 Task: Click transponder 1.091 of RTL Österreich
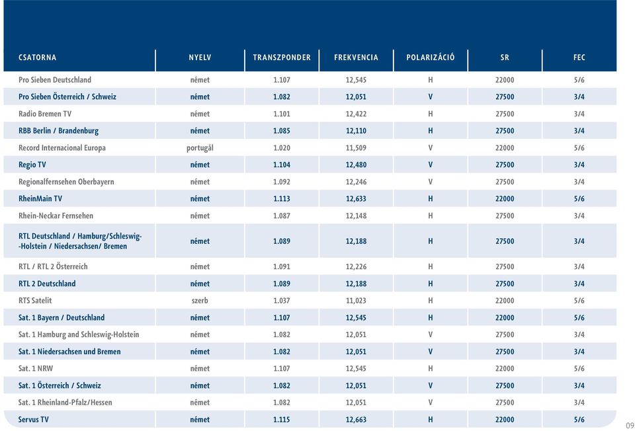[x=282, y=266]
